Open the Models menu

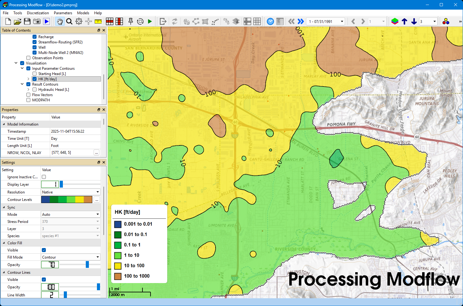click(83, 13)
